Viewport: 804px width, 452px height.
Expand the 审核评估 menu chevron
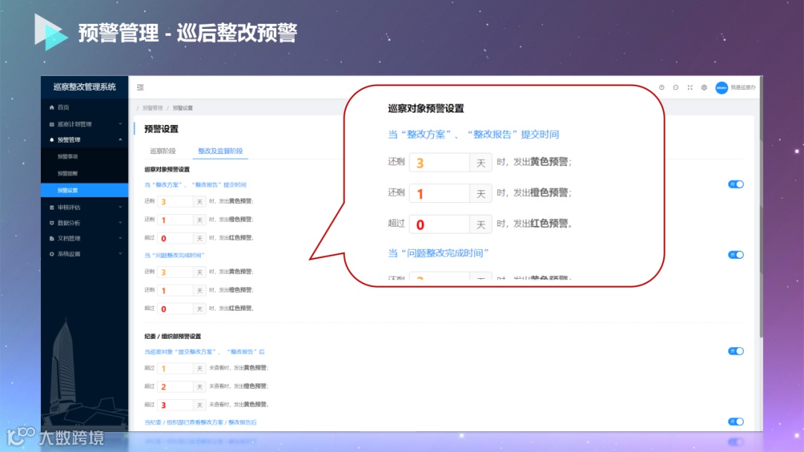[121, 207]
